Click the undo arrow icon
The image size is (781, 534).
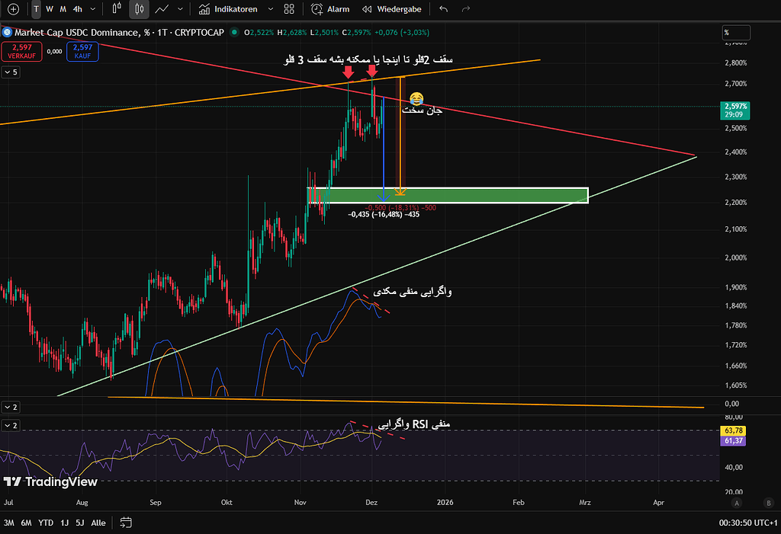(444, 9)
